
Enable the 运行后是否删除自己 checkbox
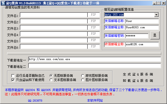(13, 76)
